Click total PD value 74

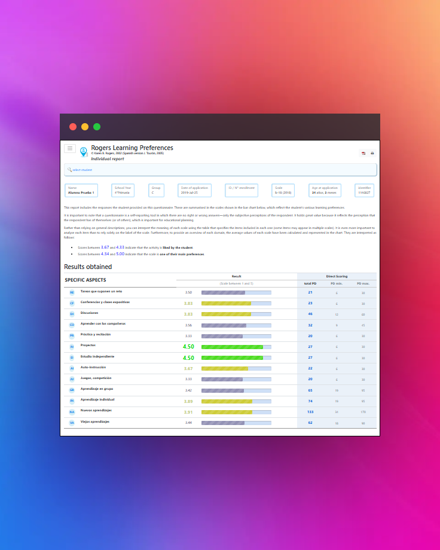click(310, 401)
